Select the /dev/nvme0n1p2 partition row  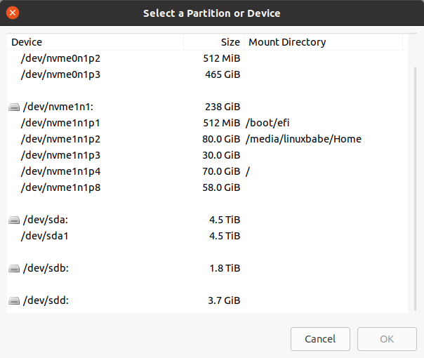pyautogui.click(x=61, y=58)
